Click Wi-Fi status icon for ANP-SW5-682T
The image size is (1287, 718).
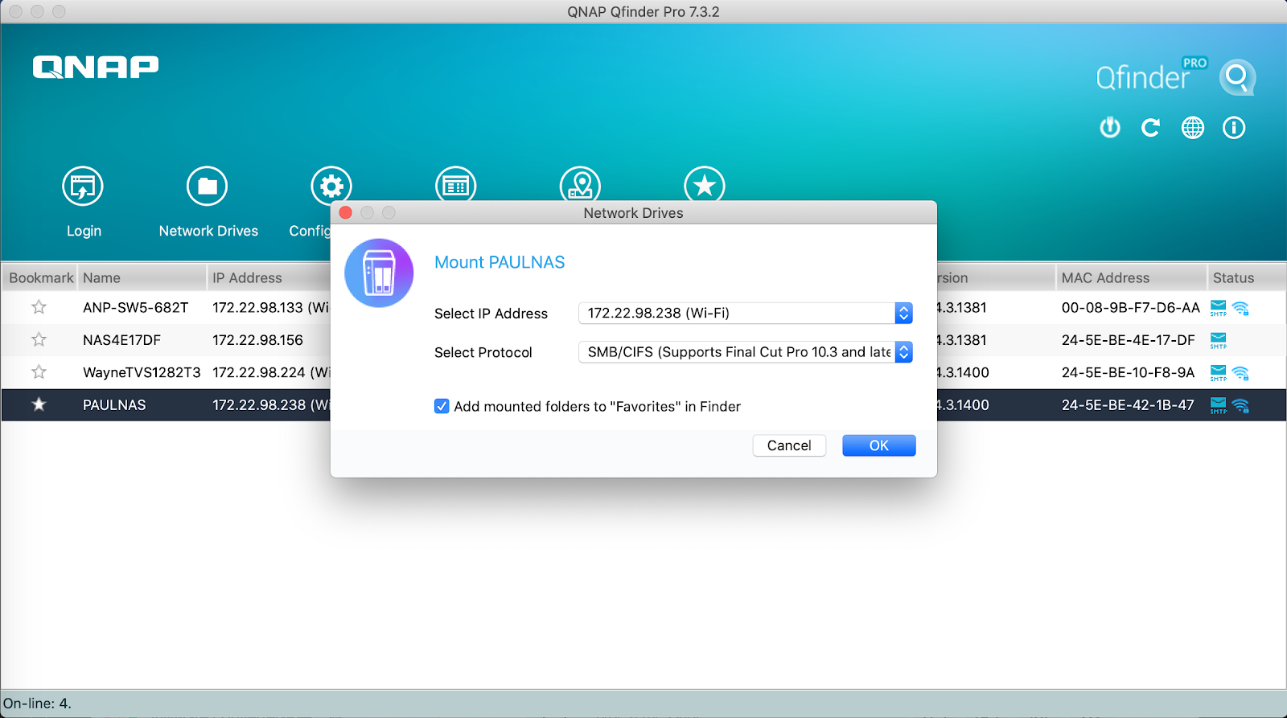pos(1240,308)
